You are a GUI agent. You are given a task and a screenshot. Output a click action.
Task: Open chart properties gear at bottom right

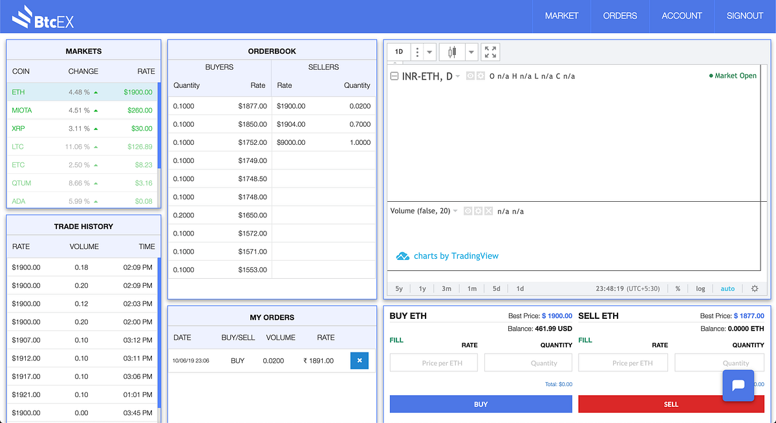[x=754, y=288]
